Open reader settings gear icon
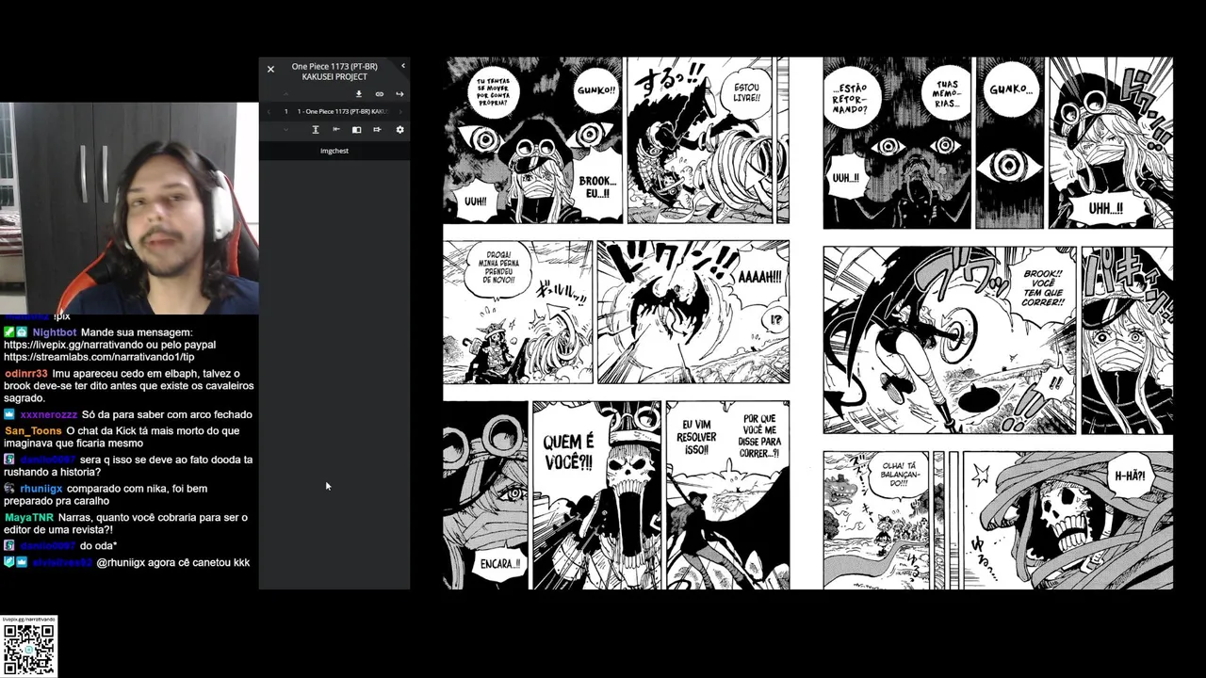This screenshot has height=678, width=1206. tap(399, 130)
